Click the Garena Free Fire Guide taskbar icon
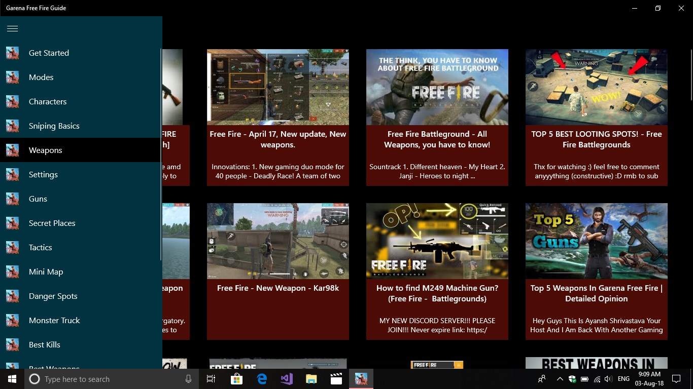 tap(361, 379)
